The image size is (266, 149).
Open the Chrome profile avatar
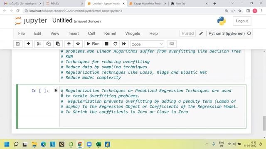(x=255, y=11)
